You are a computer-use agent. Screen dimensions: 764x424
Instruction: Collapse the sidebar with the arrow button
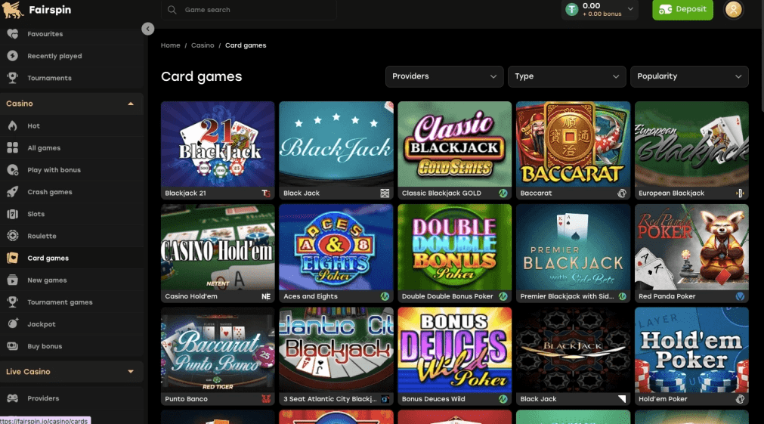click(x=147, y=29)
